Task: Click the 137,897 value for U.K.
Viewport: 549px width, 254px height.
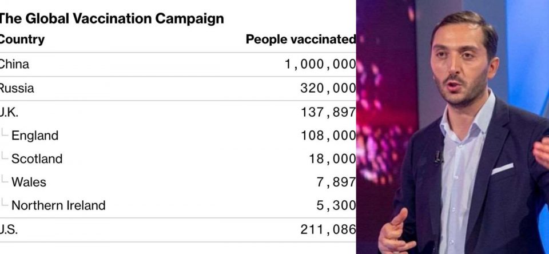Action: click(x=328, y=113)
